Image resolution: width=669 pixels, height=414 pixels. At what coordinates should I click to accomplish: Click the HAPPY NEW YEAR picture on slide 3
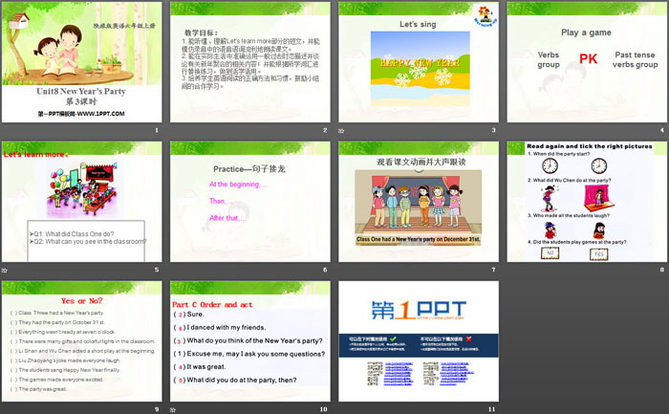click(x=421, y=68)
